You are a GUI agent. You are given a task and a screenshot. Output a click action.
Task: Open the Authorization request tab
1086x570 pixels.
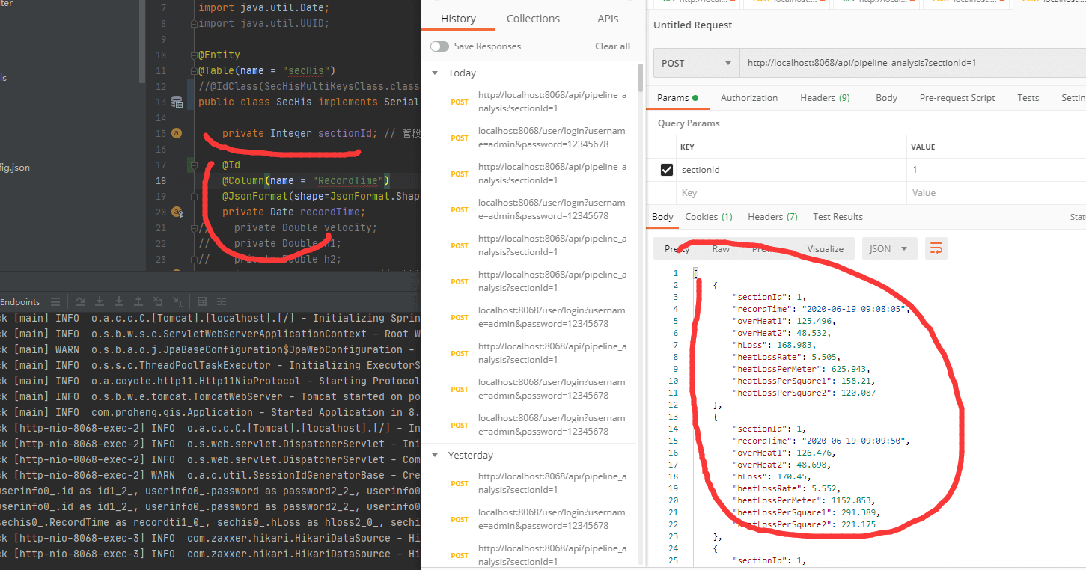point(748,98)
